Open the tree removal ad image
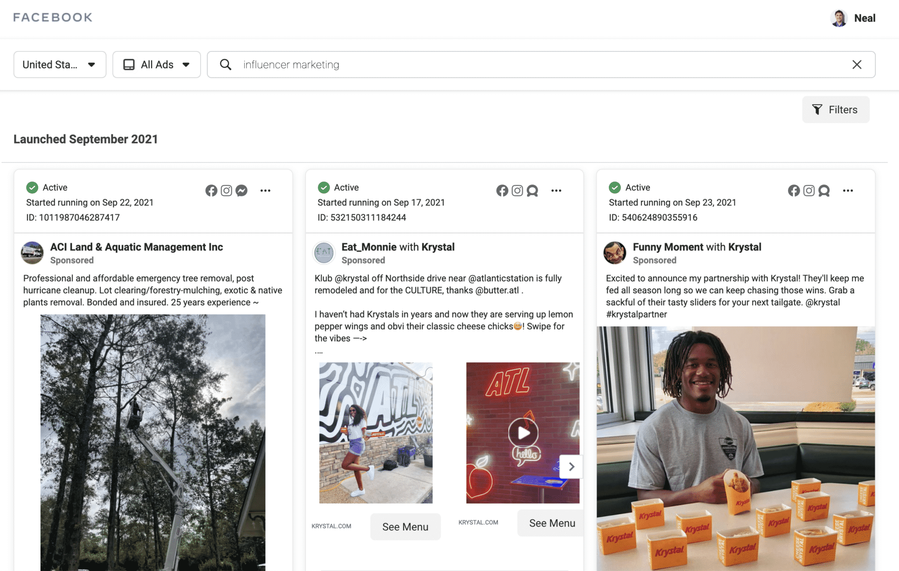Screen dimensions: 899x571 pyautogui.click(x=153, y=442)
